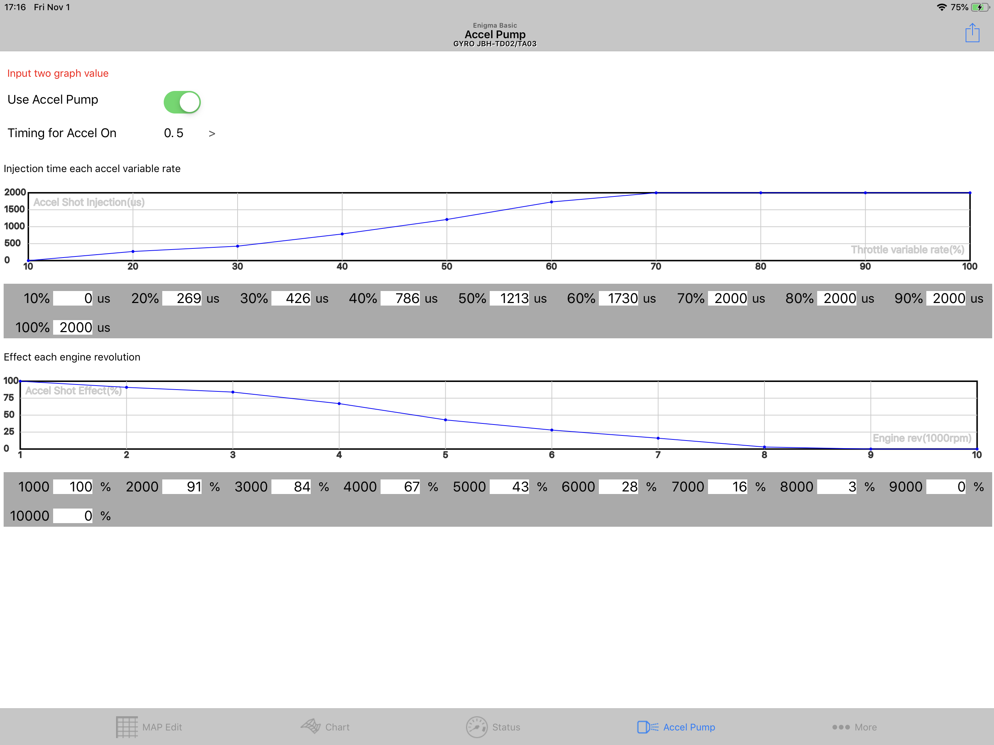The width and height of the screenshot is (994, 745).
Task: Tap the date 'Fri Nov 1'
Action: (x=52, y=7)
